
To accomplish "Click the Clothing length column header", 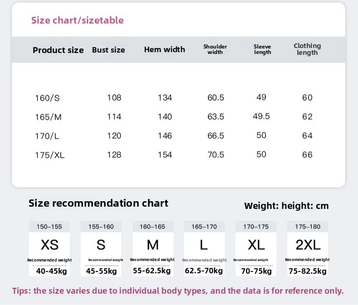I will click(307, 49).
